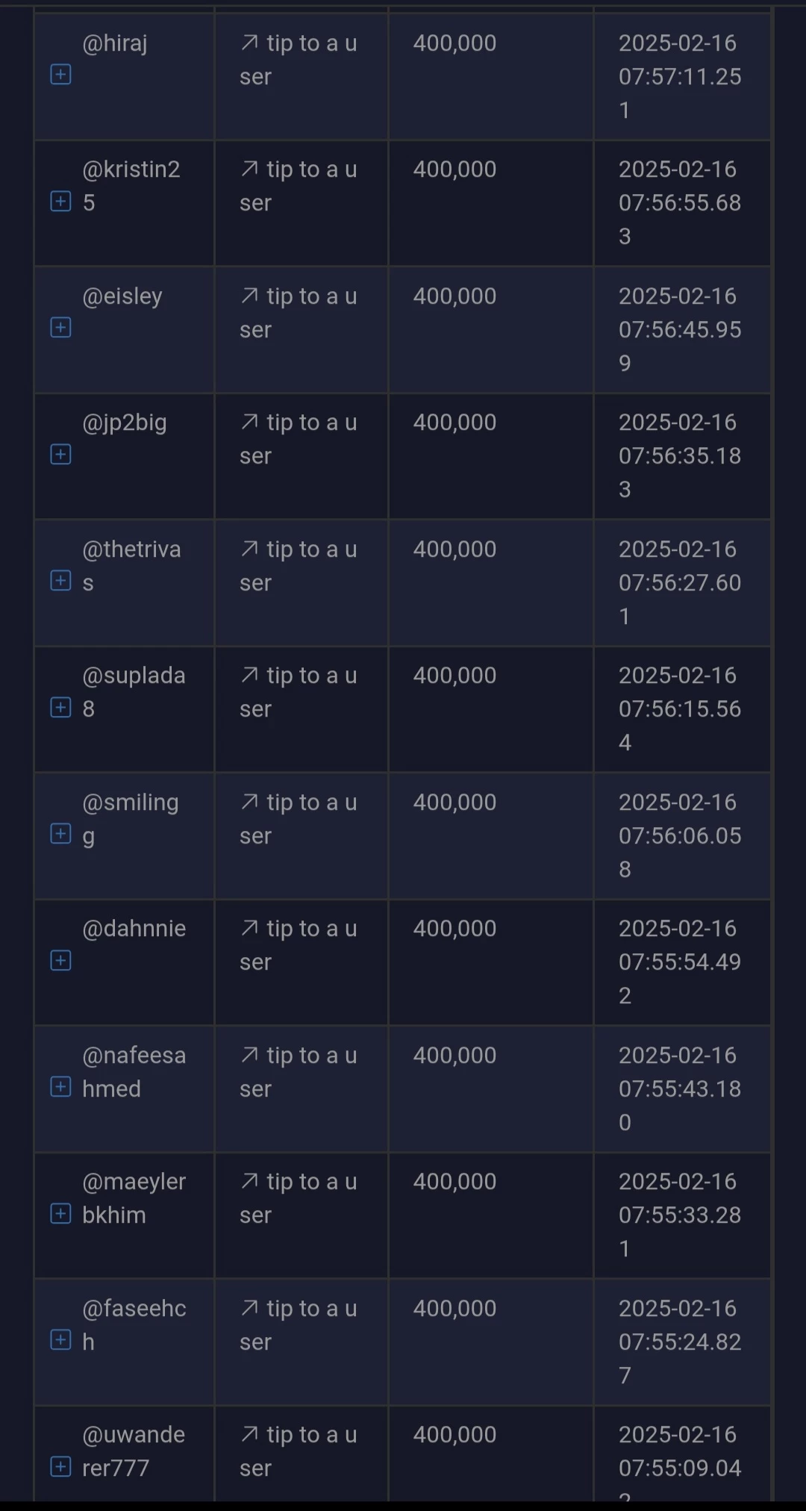Click the plus icon beside @maeylerbkhim
806x1511 pixels.
(x=60, y=1214)
